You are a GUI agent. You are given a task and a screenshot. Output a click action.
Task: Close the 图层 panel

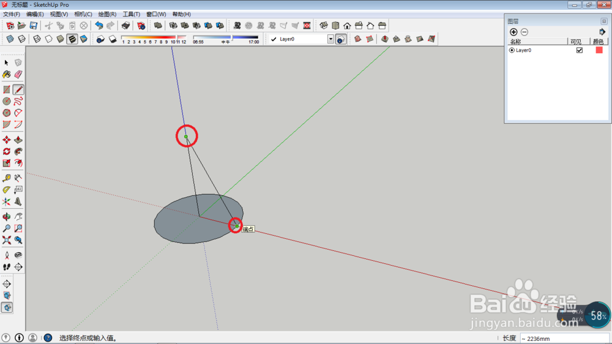[604, 21]
